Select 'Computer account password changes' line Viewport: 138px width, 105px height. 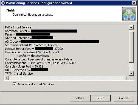(39, 59)
